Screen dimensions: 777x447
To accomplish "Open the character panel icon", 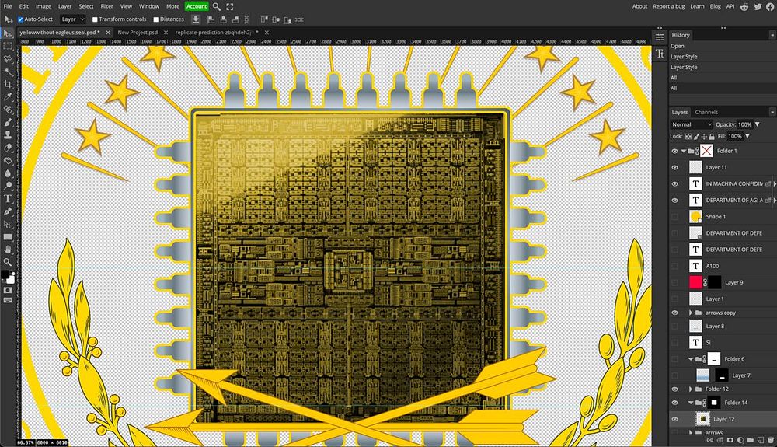I will click(660, 54).
